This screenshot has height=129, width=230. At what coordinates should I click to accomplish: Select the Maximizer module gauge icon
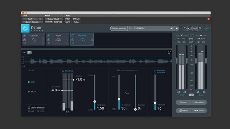pyautogui.click(x=82, y=40)
